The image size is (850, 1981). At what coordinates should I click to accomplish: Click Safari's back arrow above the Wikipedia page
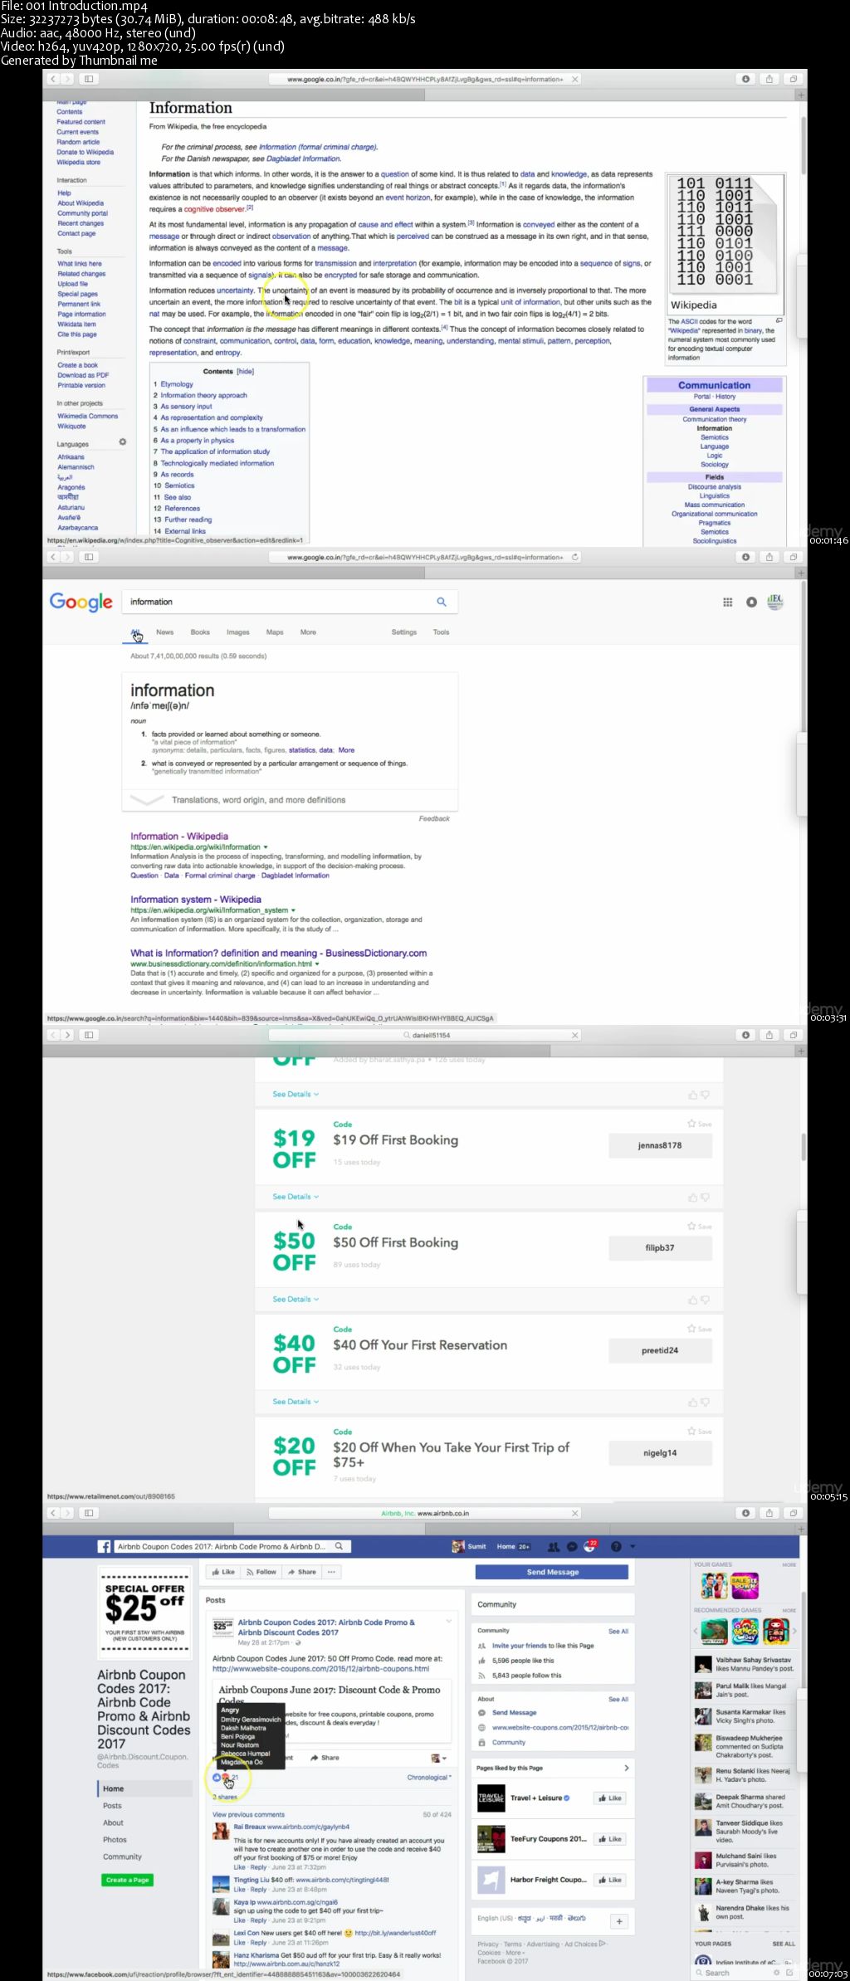pos(53,79)
